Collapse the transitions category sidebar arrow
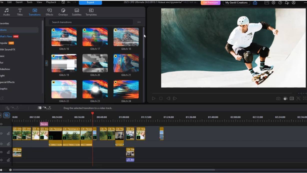The width and height of the screenshot is (307, 173). pos(46,63)
